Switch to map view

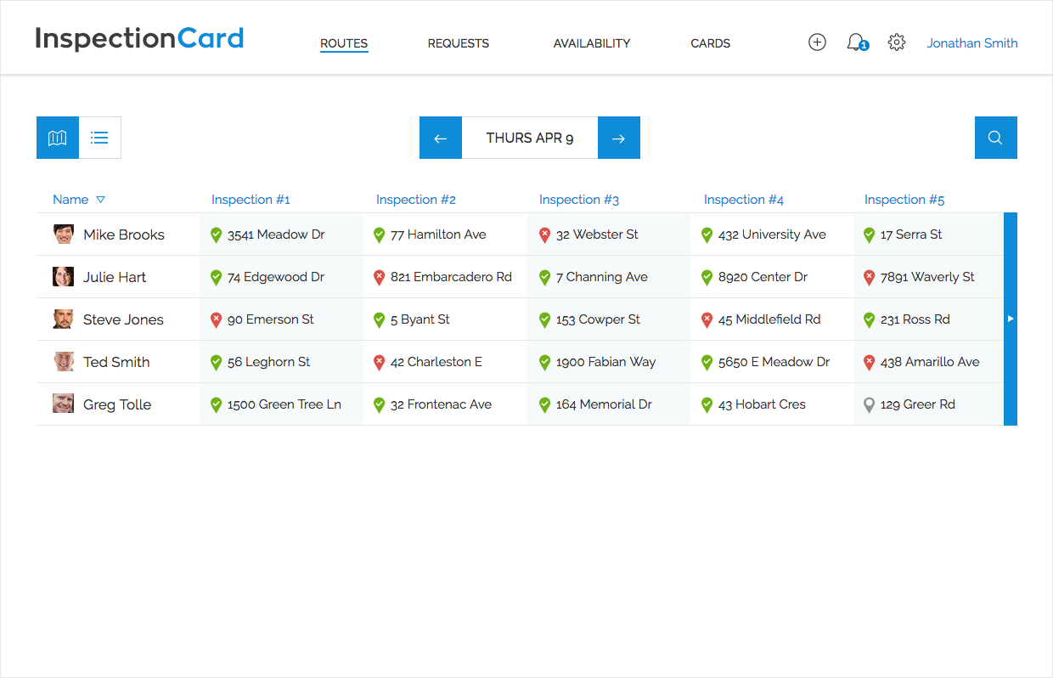pyautogui.click(x=58, y=138)
